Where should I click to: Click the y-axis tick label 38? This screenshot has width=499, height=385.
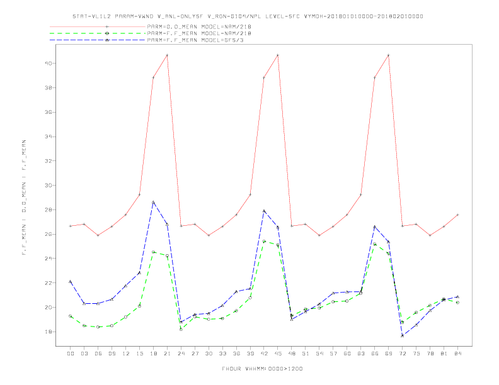click(x=49, y=87)
